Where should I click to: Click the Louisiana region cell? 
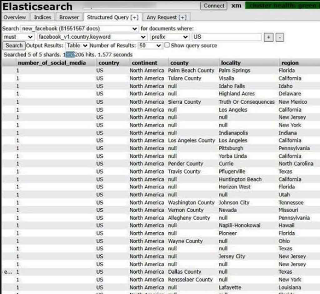[290, 287]
